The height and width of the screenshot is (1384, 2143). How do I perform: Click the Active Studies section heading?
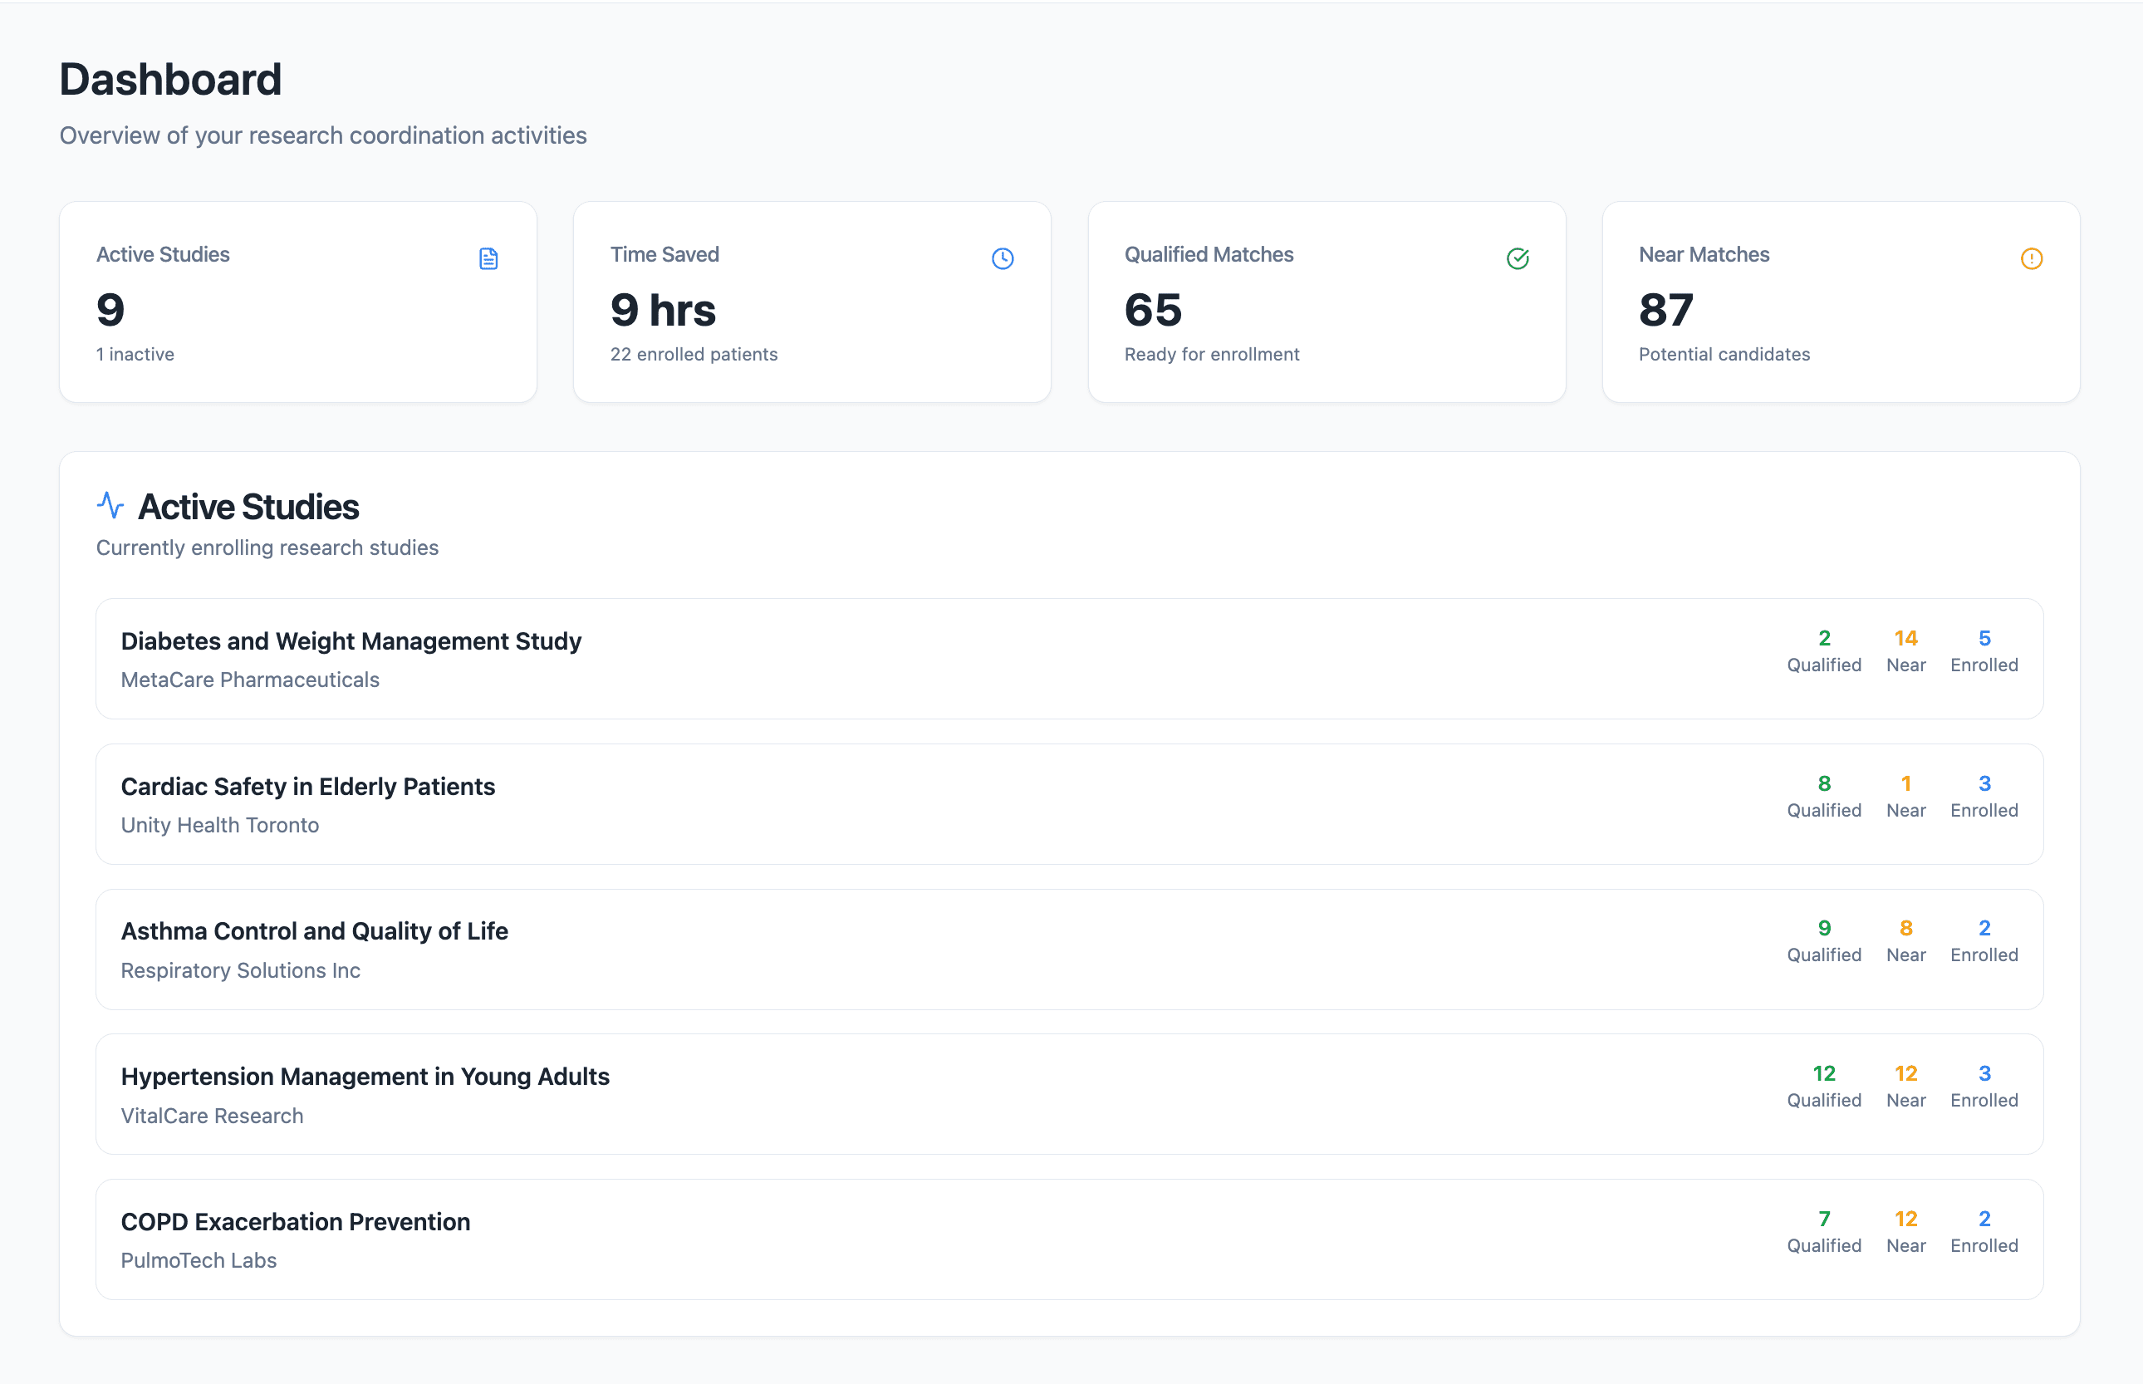click(248, 506)
